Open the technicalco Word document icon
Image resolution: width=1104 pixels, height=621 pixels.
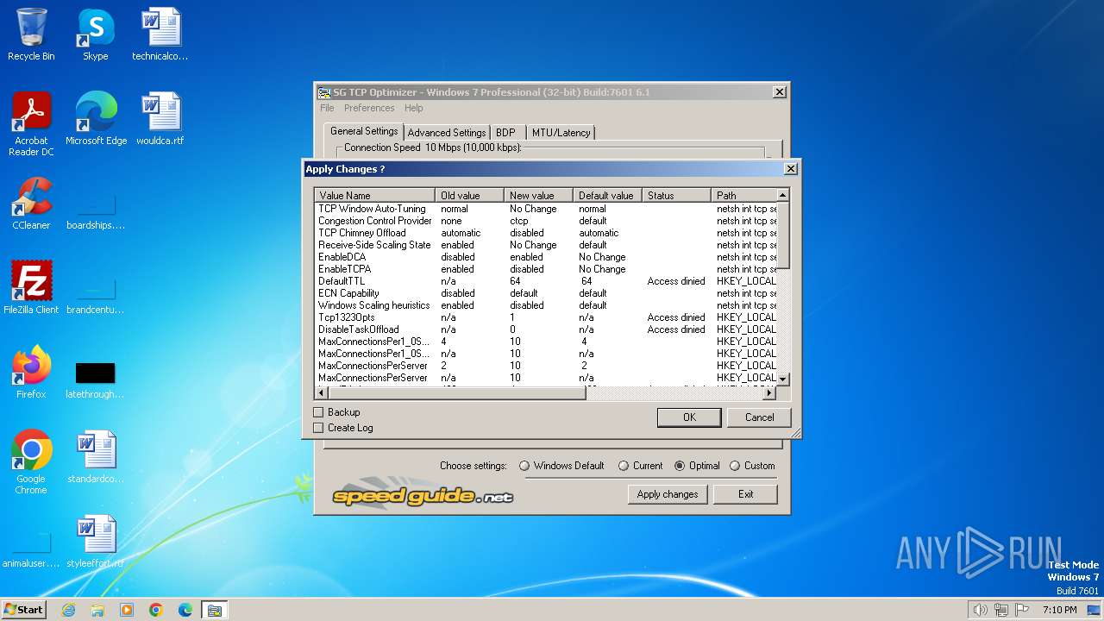click(160, 34)
